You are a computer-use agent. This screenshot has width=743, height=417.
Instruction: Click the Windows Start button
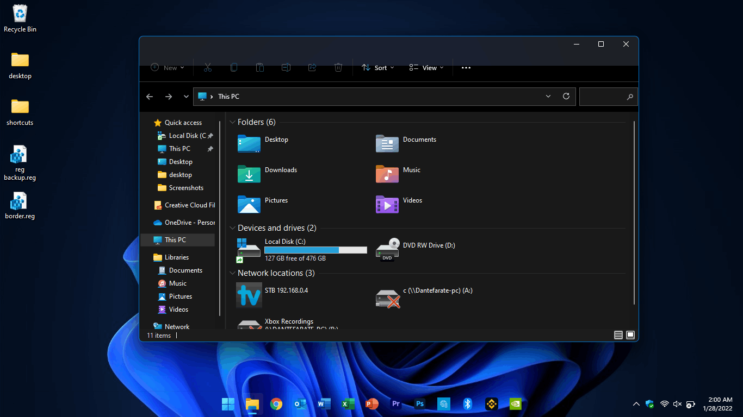[228, 404]
